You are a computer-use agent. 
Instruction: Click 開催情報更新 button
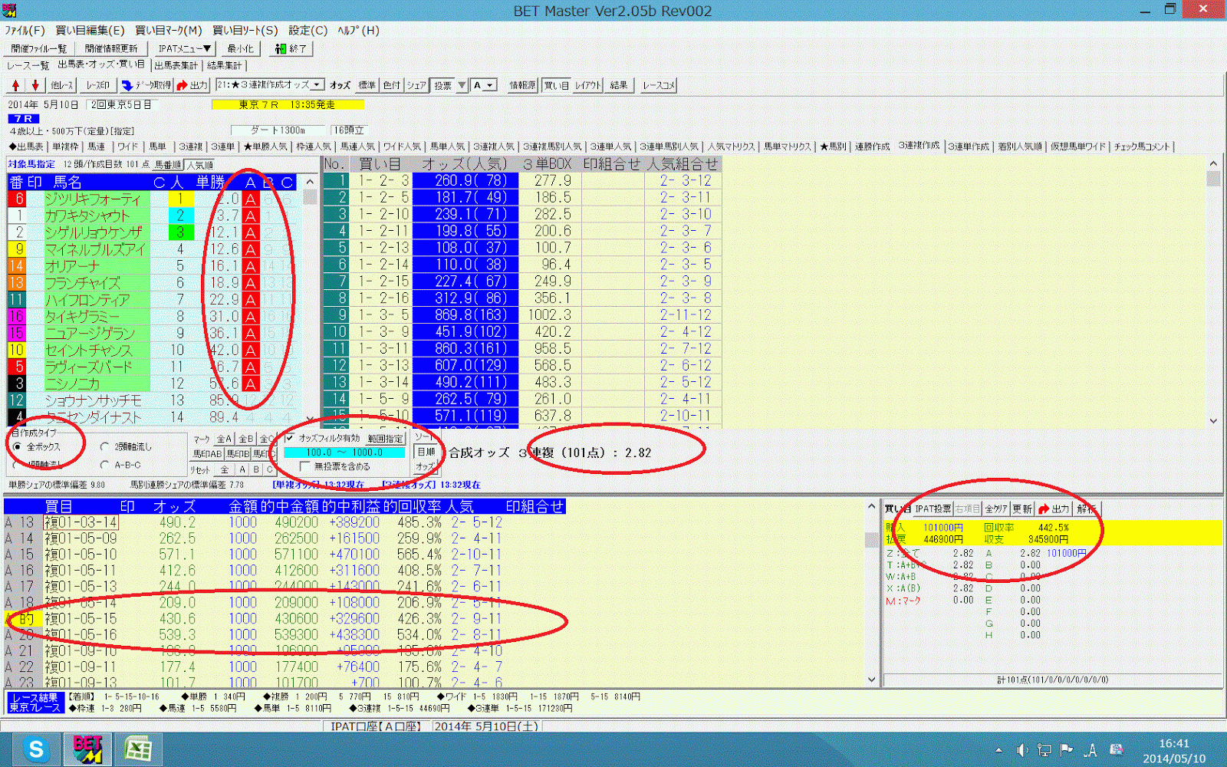111,48
